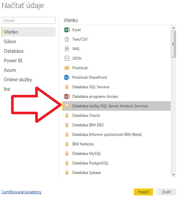The height and width of the screenshot is (198, 178).
Task: Choose the Text/CSV file icon
Action: [67, 39]
